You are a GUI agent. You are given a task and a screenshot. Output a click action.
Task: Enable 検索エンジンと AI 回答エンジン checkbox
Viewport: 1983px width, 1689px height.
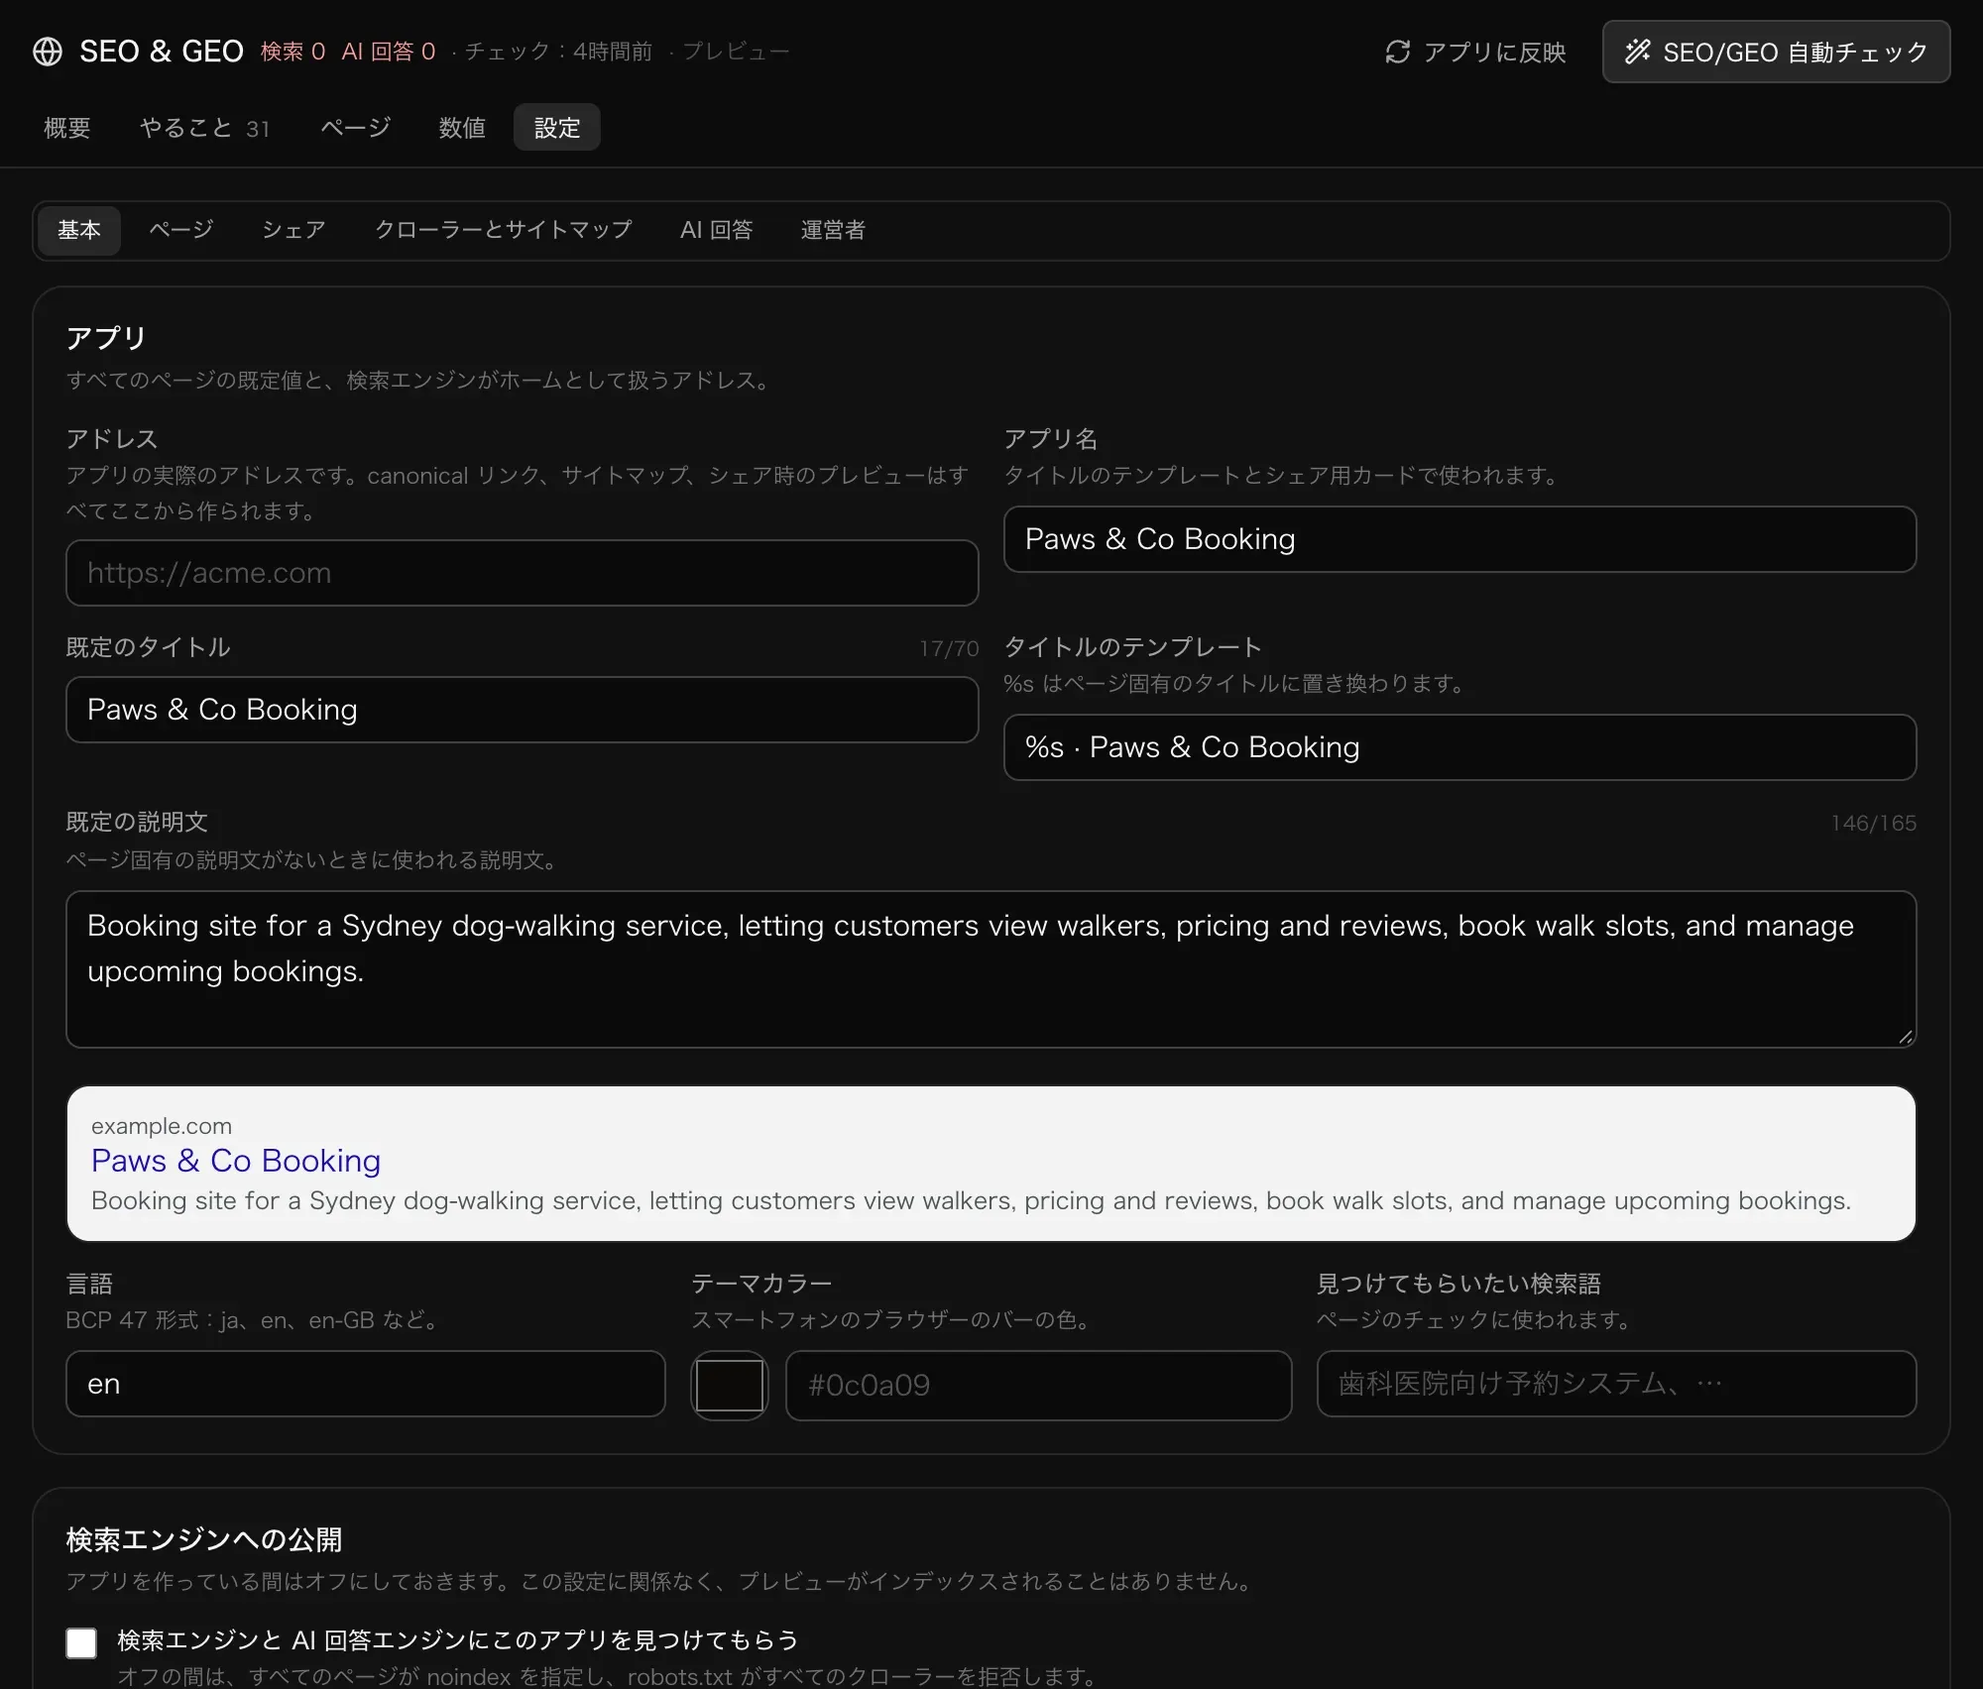81,1642
